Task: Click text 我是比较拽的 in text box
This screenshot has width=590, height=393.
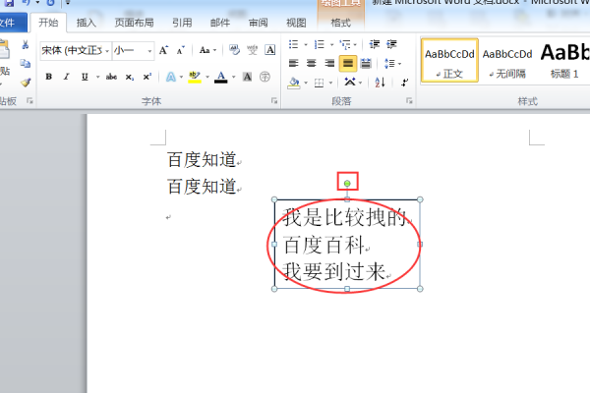Action: [x=344, y=217]
